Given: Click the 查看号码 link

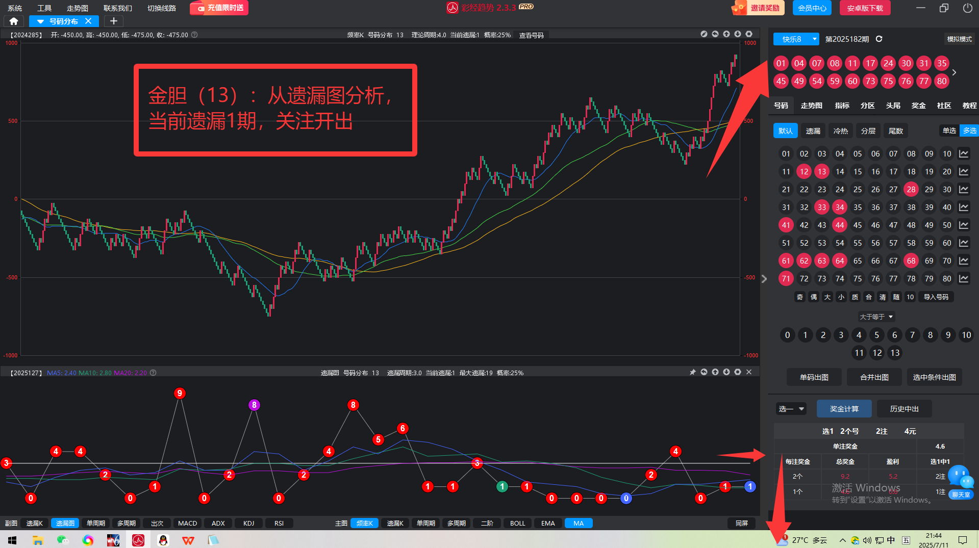Looking at the screenshot, I should (x=532, y=35).
